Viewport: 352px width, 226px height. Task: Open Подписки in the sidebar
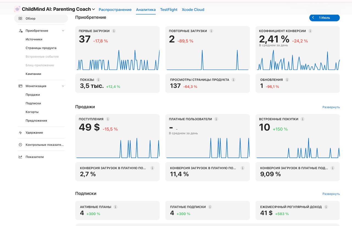[x=33, y=103]
